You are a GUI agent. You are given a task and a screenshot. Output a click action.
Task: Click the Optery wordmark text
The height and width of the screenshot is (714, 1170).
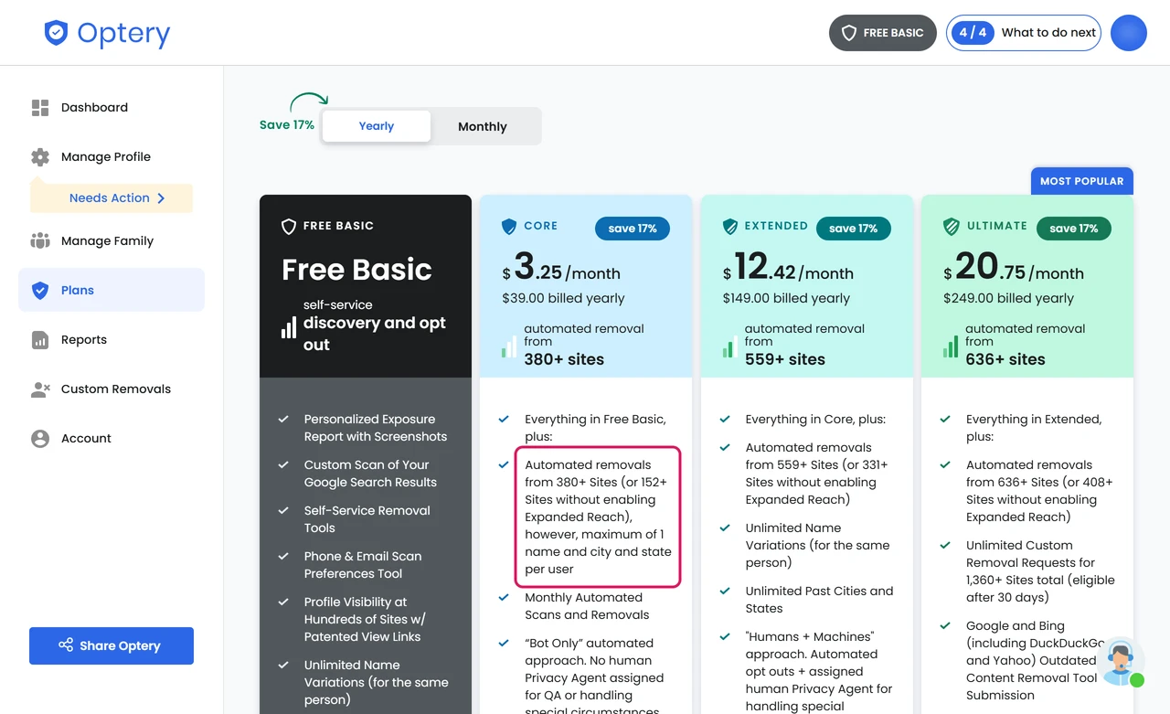pyautogui.click(x=123, y=34)
